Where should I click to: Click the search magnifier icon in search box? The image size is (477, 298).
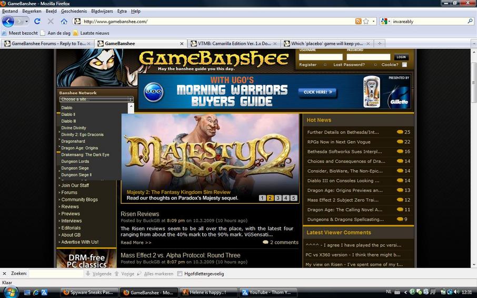[470, 21]
